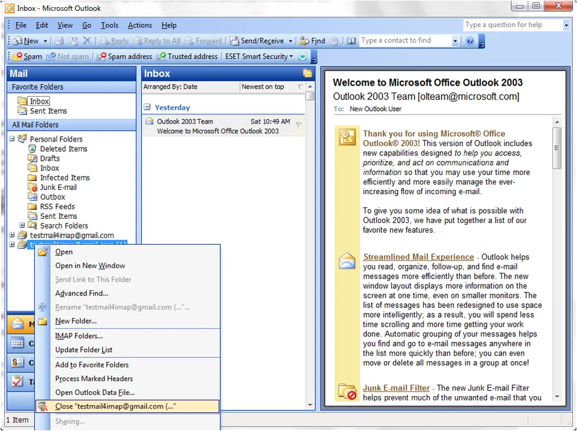
Task: Click the Address Book icon in the toolbar
Action: [x=351, y=41]
